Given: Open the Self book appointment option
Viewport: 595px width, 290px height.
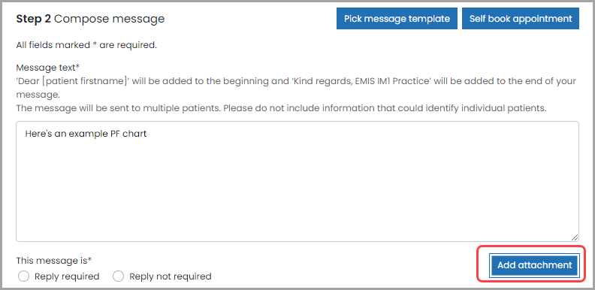Looking at the screenshot, I should pyautogui.click(x=521, y=19).
